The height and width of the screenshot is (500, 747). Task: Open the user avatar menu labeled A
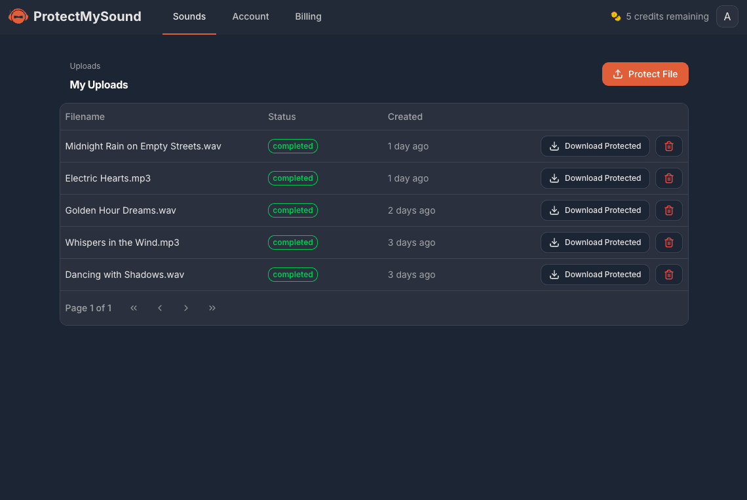(727, 16)
